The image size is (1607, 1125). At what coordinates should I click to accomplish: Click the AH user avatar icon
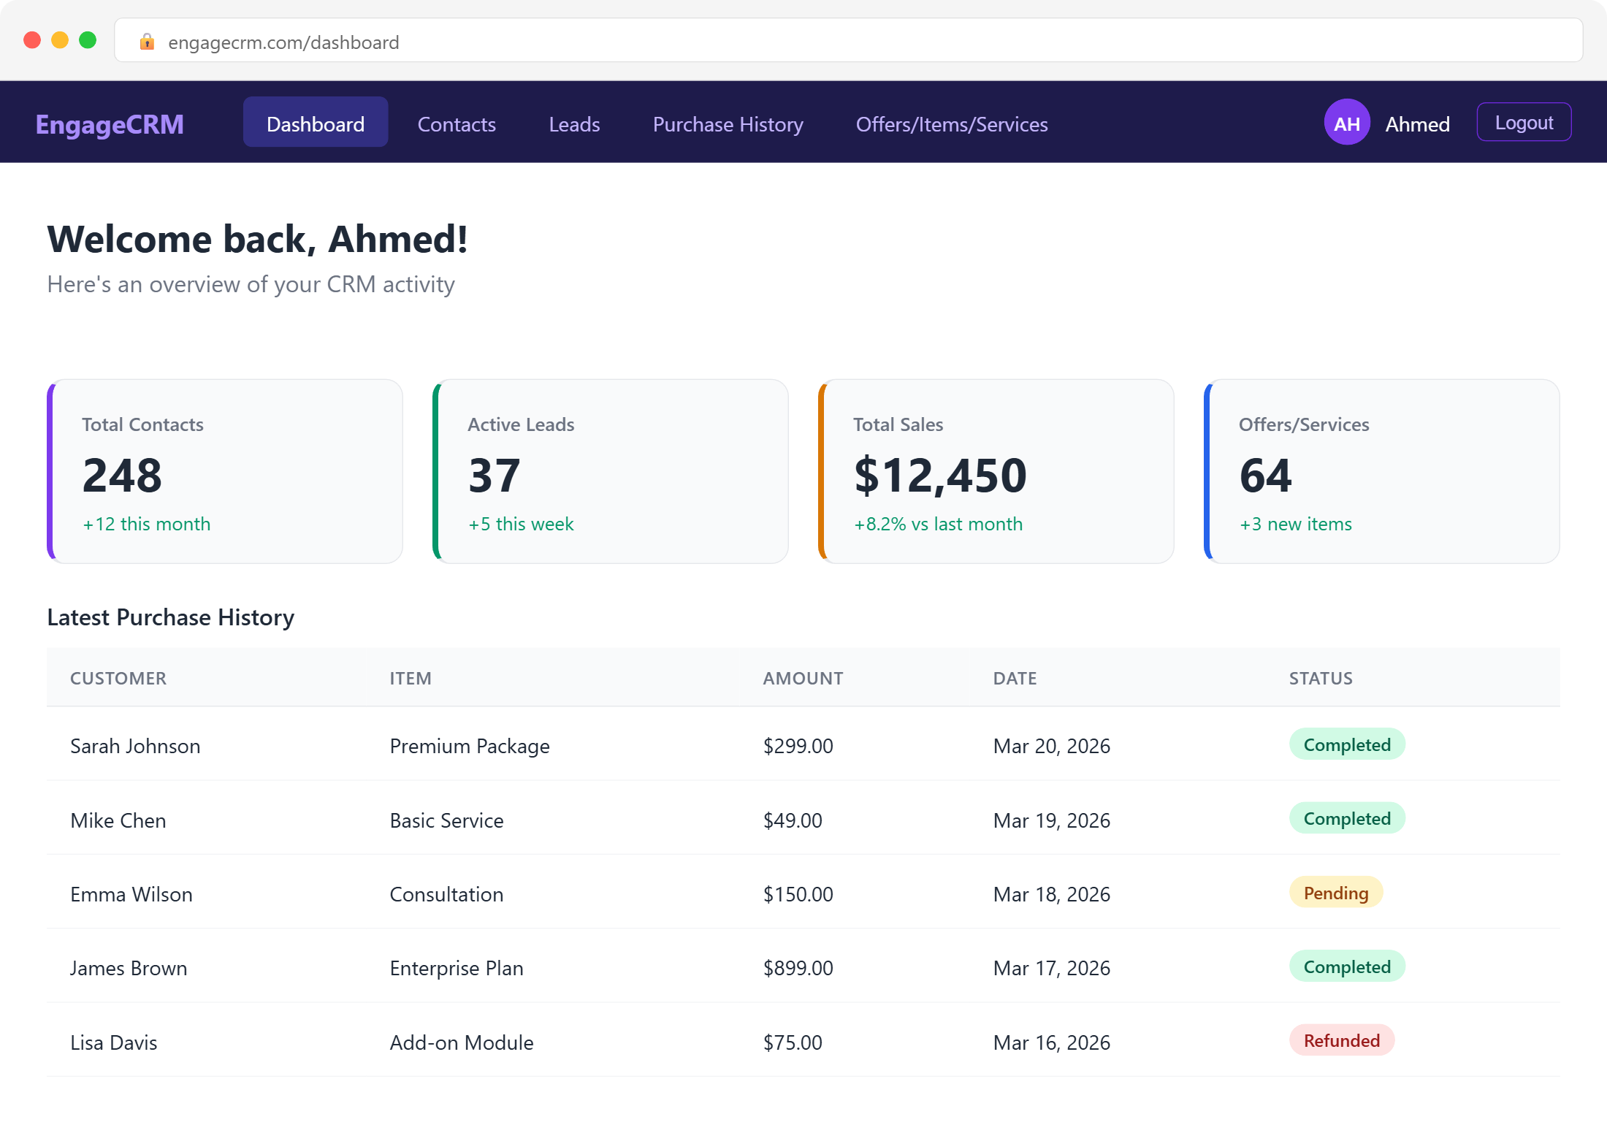(1346, 123)
